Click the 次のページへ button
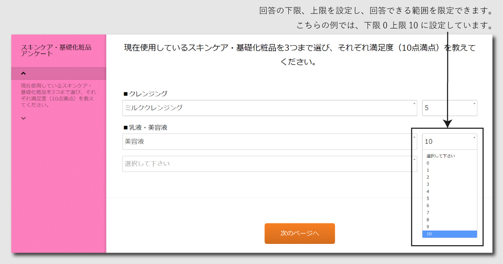 click(299, 233)
